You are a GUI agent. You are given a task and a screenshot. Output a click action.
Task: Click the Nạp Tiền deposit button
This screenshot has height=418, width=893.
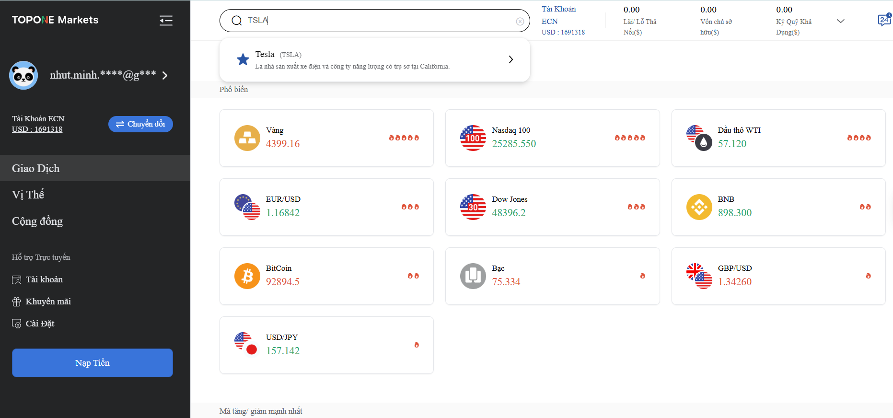pyautogui.click(x=92, y=363)
